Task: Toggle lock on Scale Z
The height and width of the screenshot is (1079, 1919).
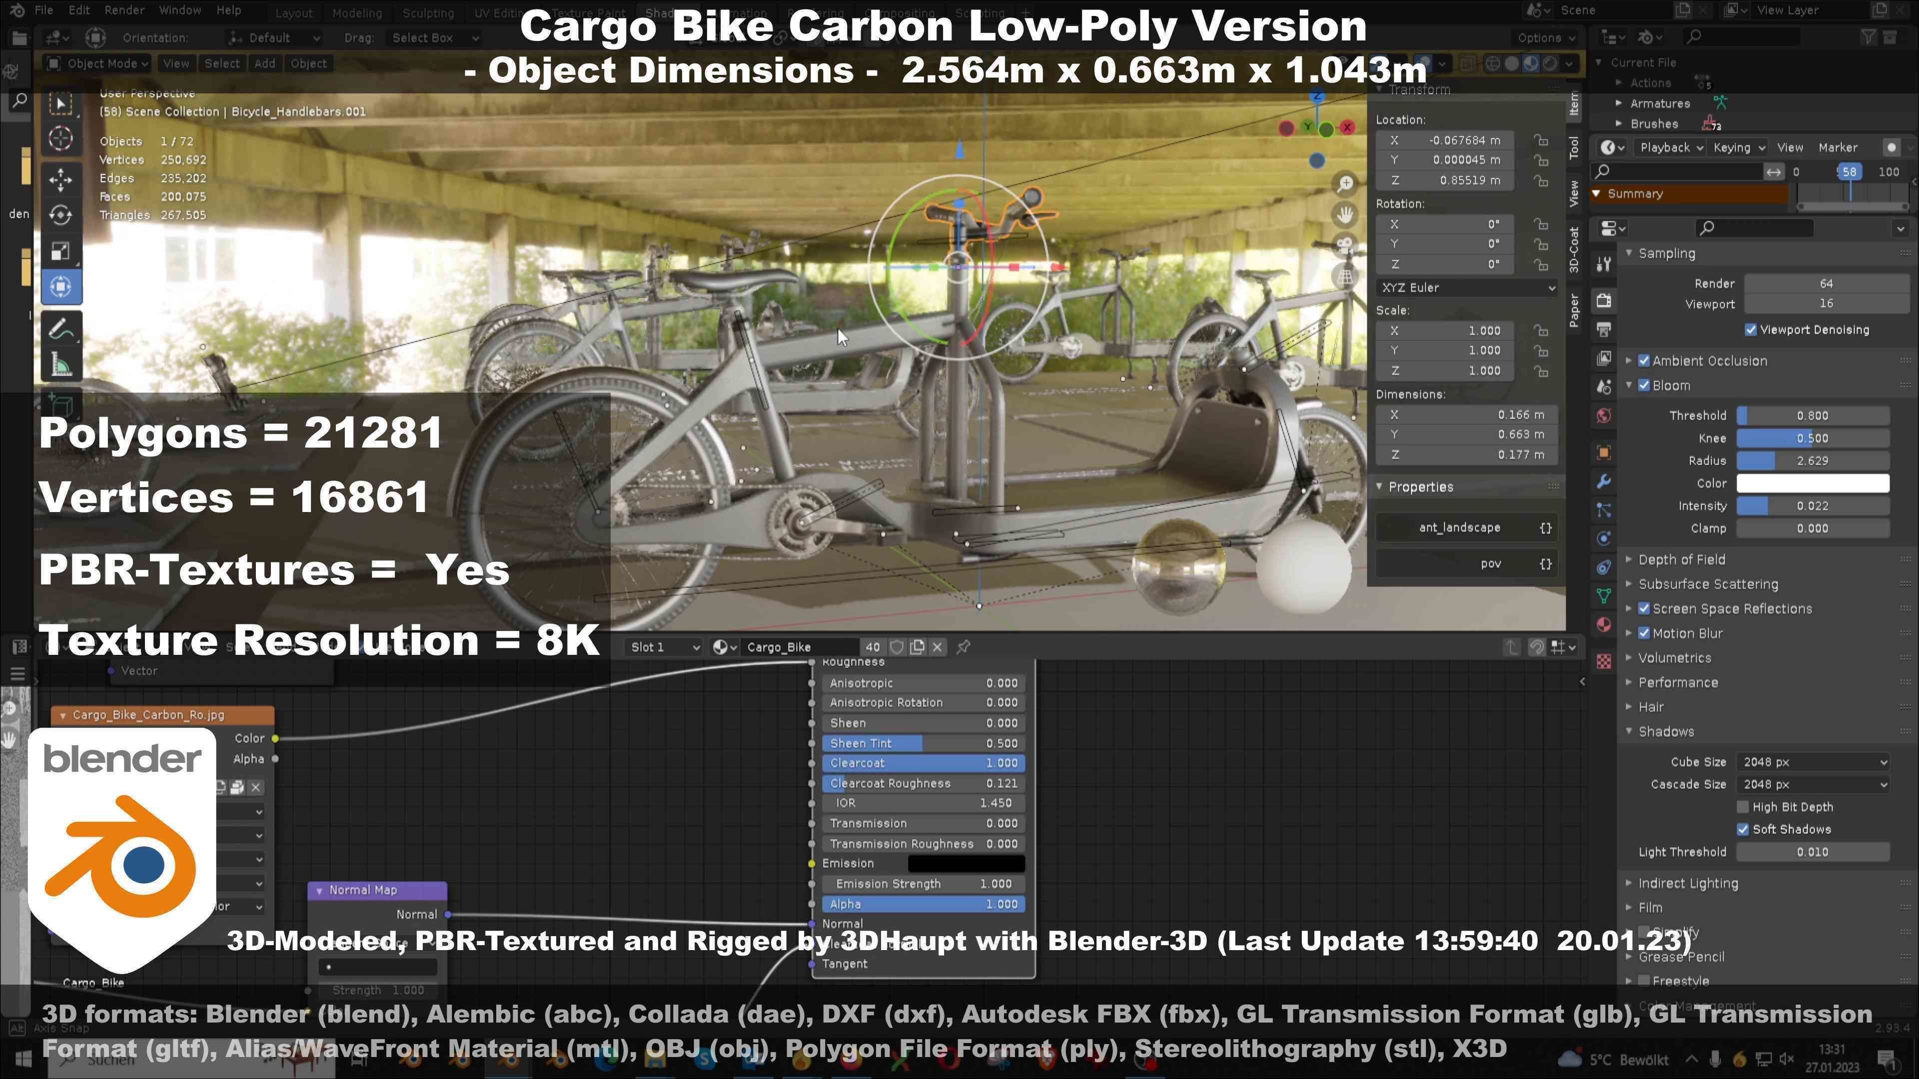Action: (1541, 371)
